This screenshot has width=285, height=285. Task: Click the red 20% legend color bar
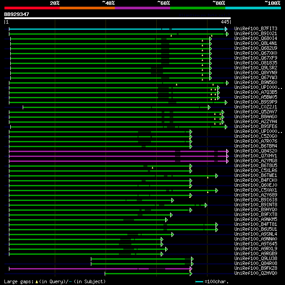point(32,8)
